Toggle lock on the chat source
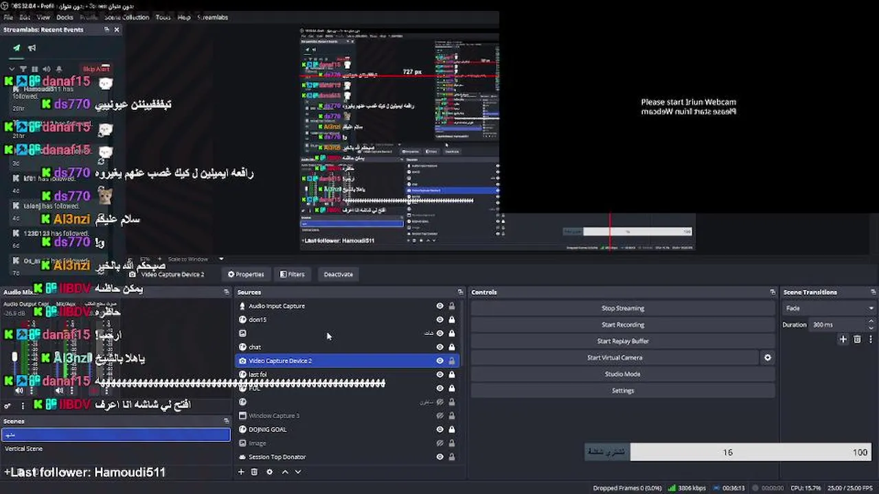Viewport: 879px width, 494px height. [452, 347]
